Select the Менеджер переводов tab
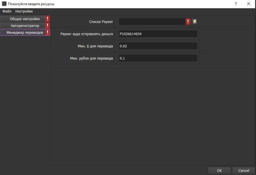Screen dimensions: 256x175 pyautogui.click(x=23, y=32)
